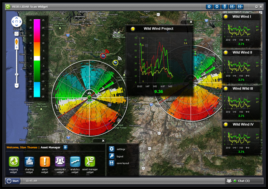Select the orange Street View pegman
The height and width of the screenshot is (189, 268).
16,41
